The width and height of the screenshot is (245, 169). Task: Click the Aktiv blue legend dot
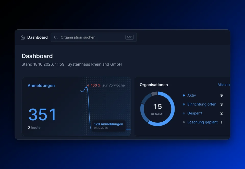point(184,95)
